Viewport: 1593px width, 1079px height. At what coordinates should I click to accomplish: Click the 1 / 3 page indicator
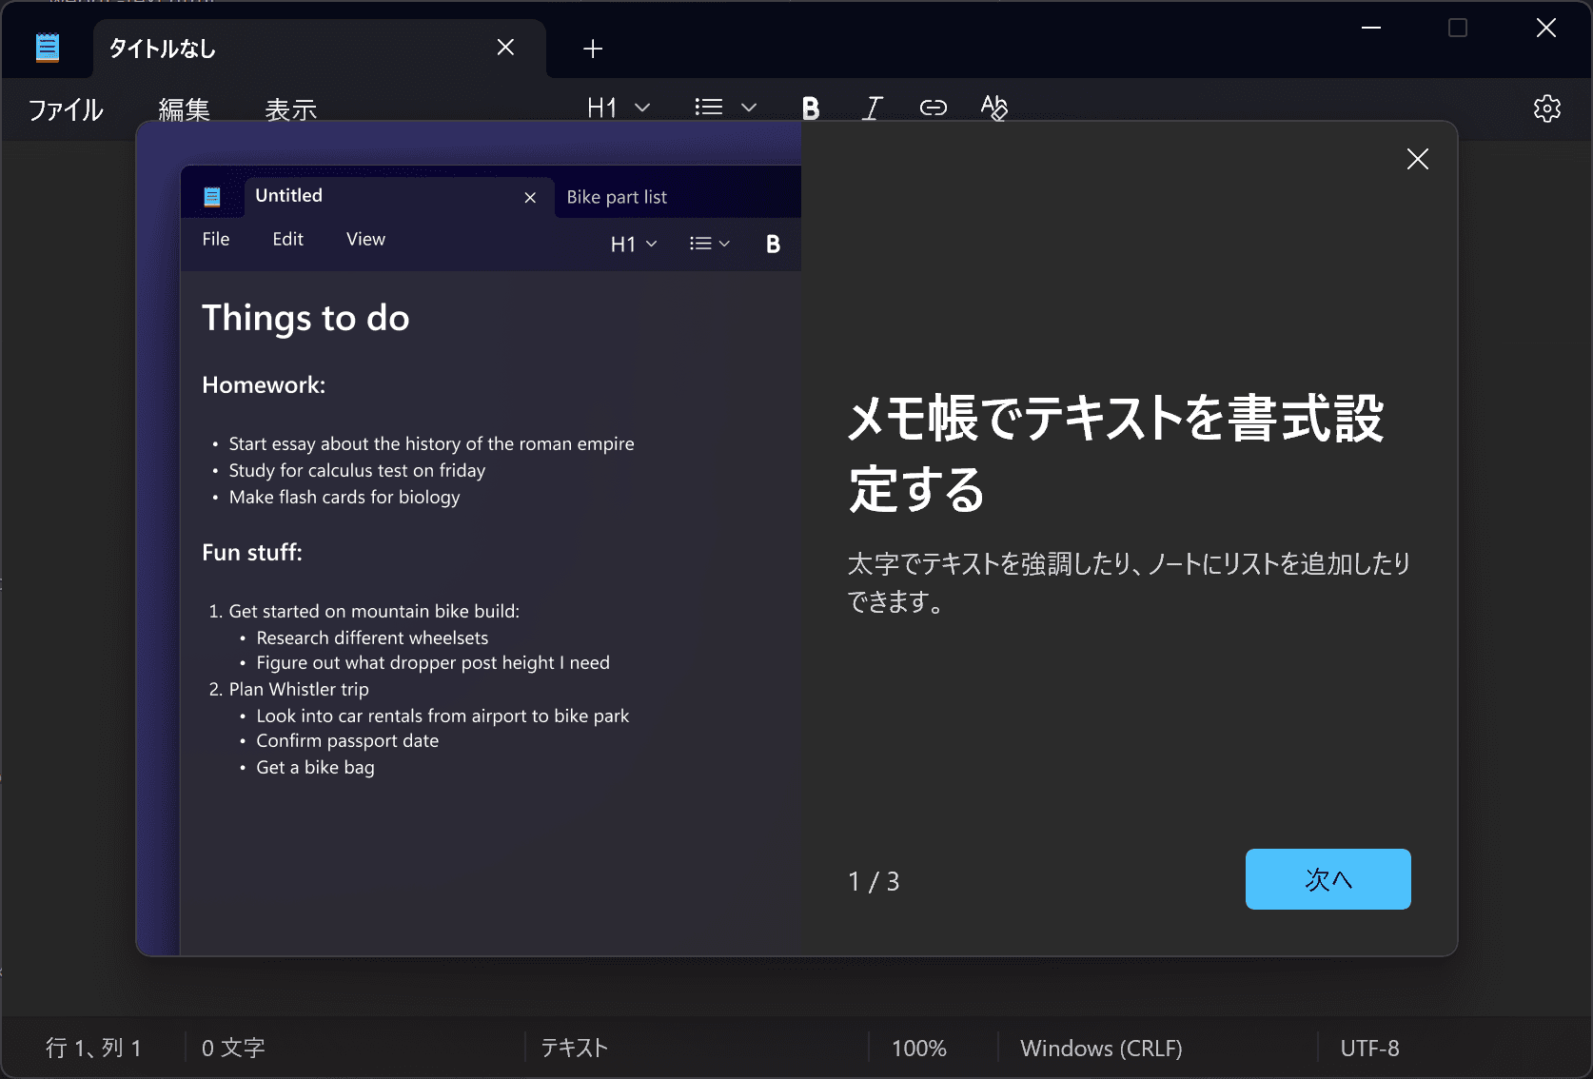874,882
